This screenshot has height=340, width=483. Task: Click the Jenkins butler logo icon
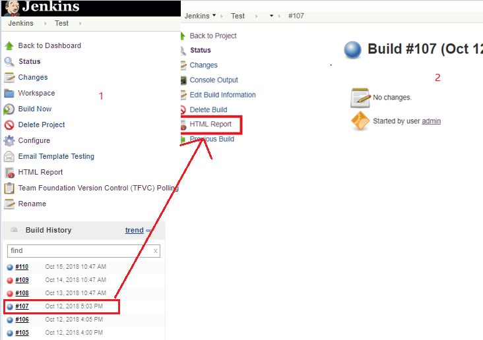13,8
